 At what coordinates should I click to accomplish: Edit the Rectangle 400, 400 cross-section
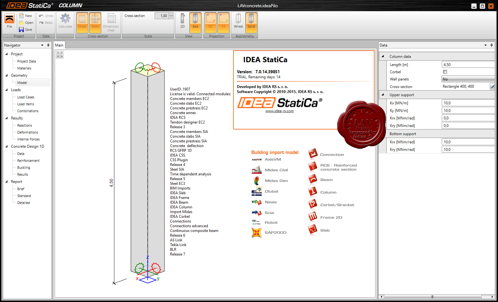[492, 86]
